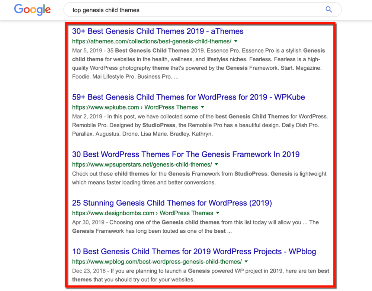
Task: Expand dropdown arrow next to wpsuperstars.net URL
Action: point(217,164)
